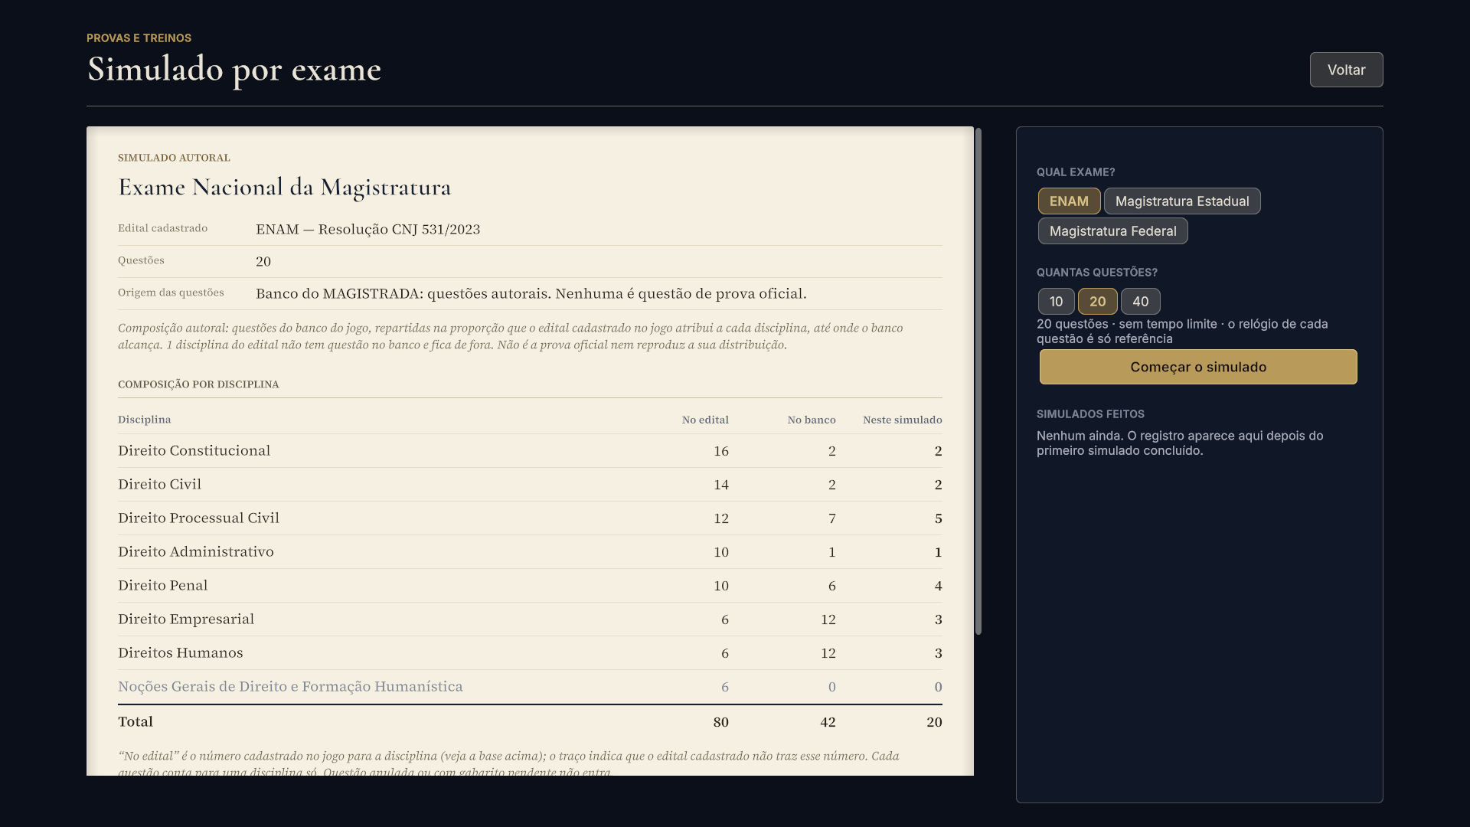
Task: Click the No banco column header
Action: 812,420
